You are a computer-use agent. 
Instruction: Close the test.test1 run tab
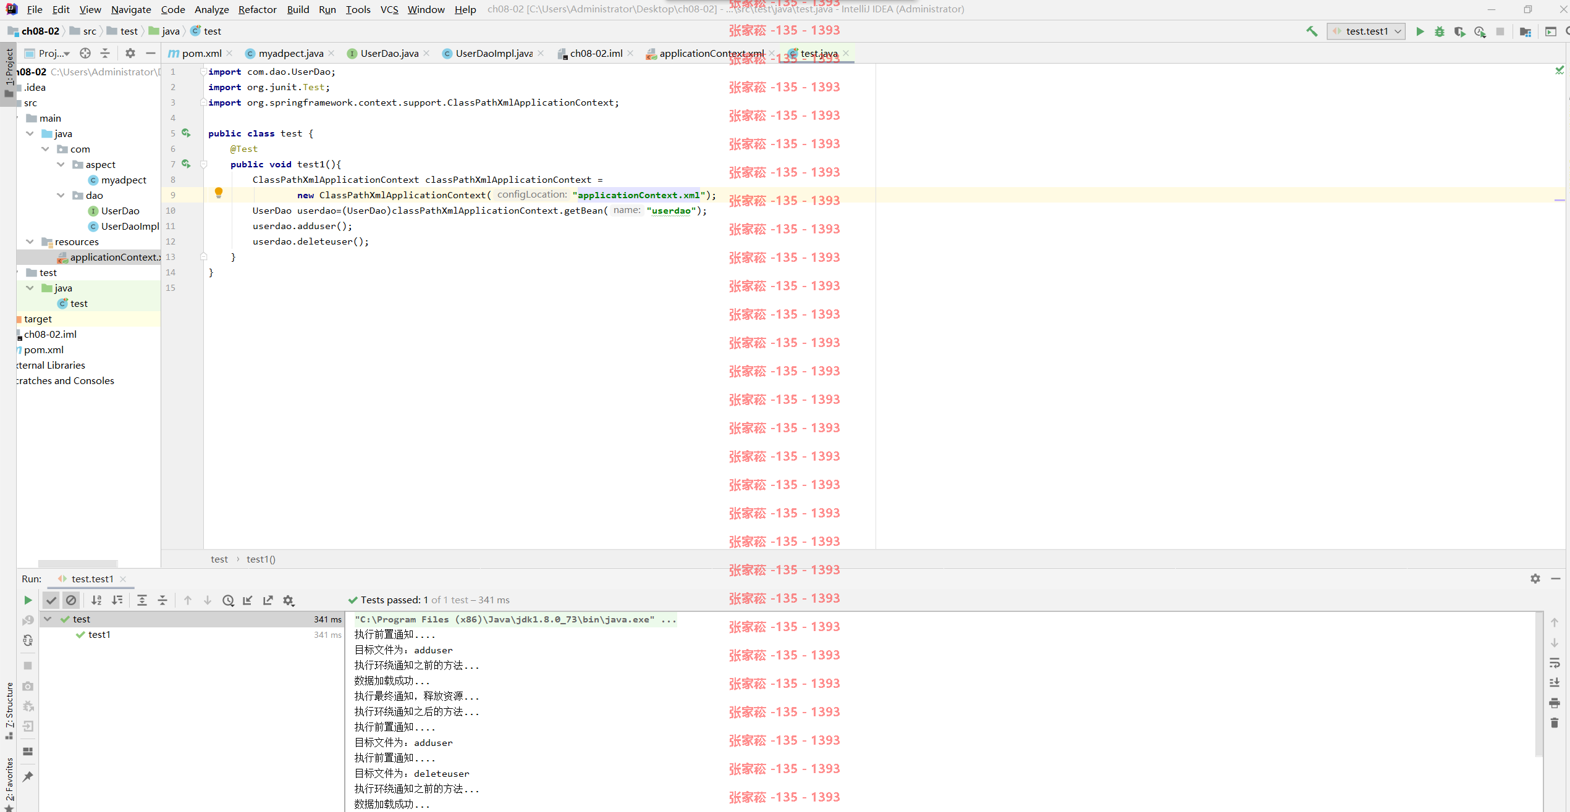123,579
